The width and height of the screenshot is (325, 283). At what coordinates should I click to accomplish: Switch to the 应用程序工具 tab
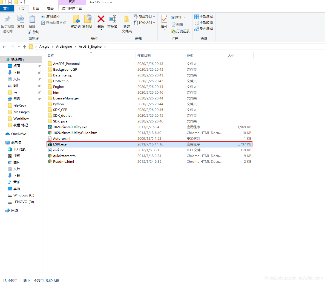pyautogui.click(x=72, y=8)
